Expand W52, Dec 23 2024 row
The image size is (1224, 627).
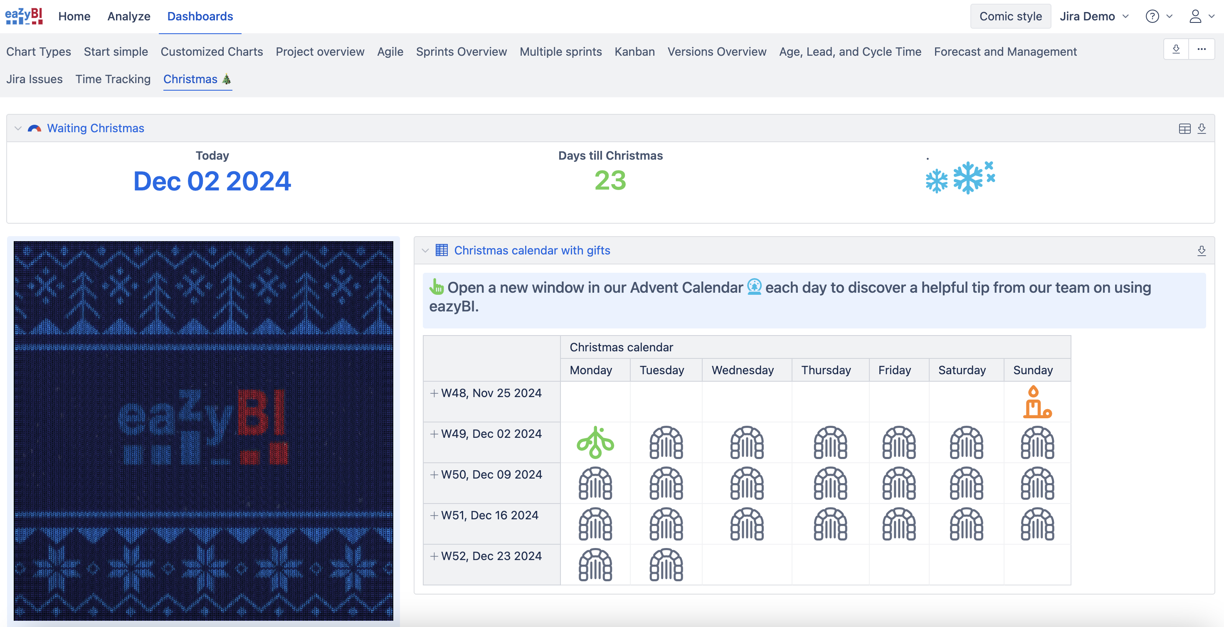point(434,556)
